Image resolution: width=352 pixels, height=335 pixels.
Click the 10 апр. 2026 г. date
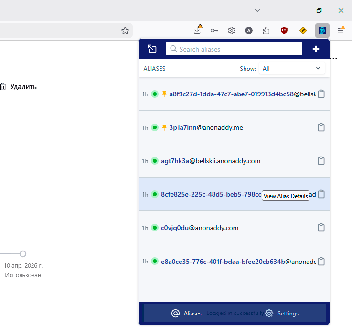click(23, 265)
